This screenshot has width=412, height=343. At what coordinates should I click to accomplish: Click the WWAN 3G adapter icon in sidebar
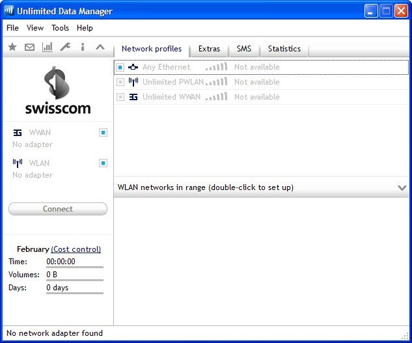coord(18,133)
